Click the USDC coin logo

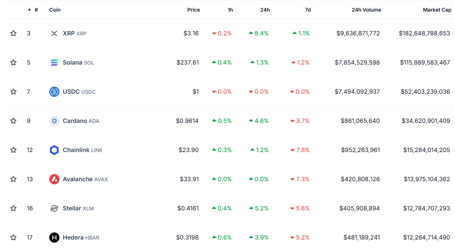click(x=55, y=91)
